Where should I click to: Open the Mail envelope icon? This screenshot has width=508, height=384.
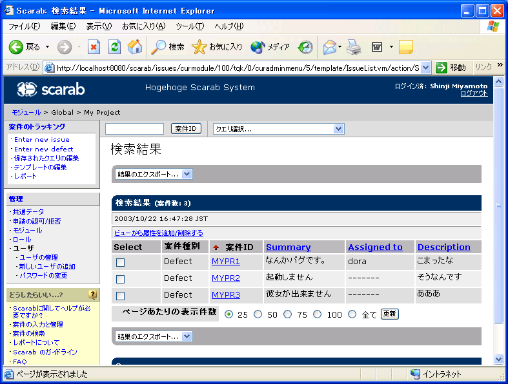coord(330,47)
